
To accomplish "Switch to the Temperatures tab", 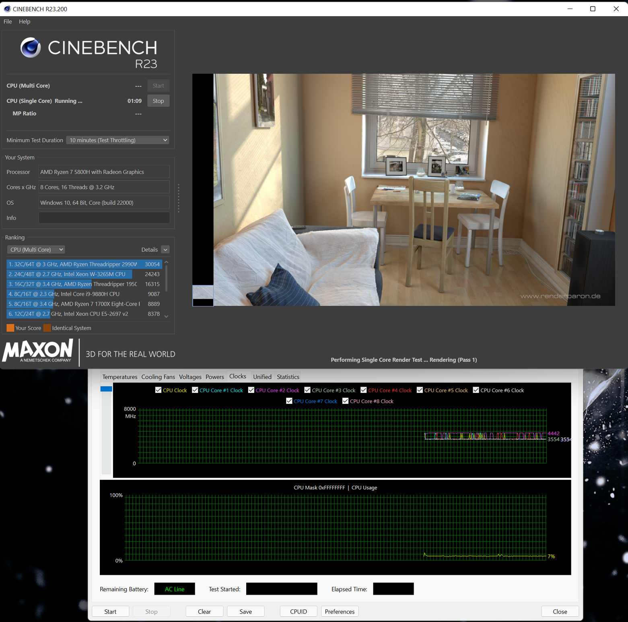I will pyautogui.click(x=119, y=377).
